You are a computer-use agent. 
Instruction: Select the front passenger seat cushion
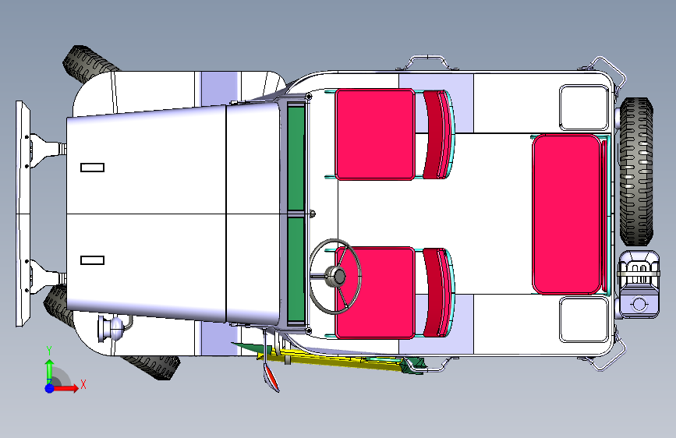[375, 134]
